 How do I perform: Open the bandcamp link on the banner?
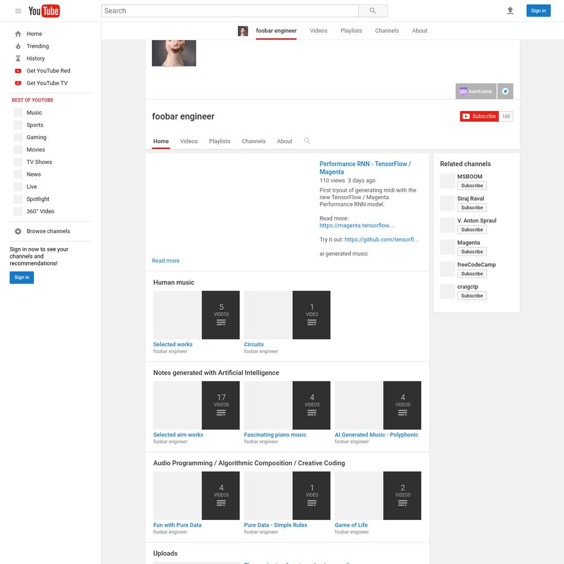click(x=475, y=91)
